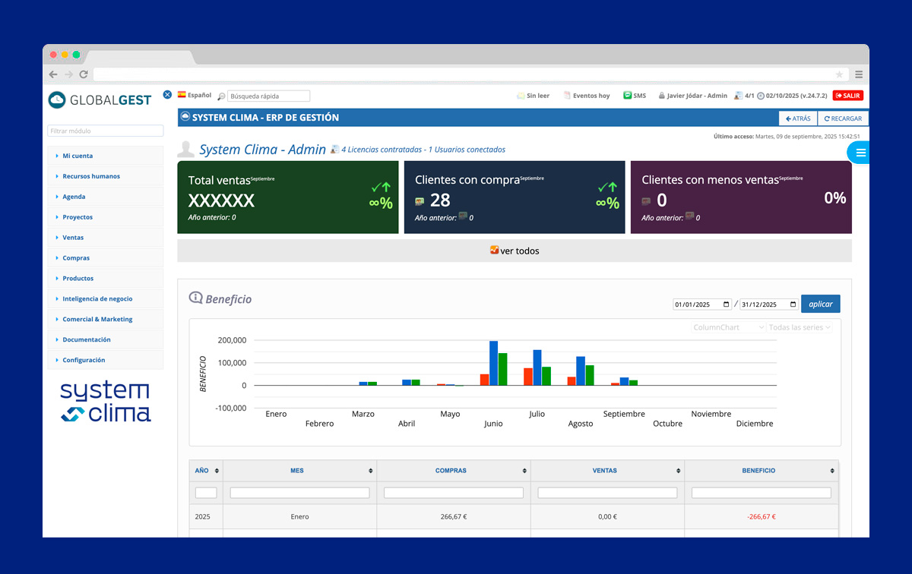Click the ver todos link
Screen dimensions: 912x574
tap(515, 251)
